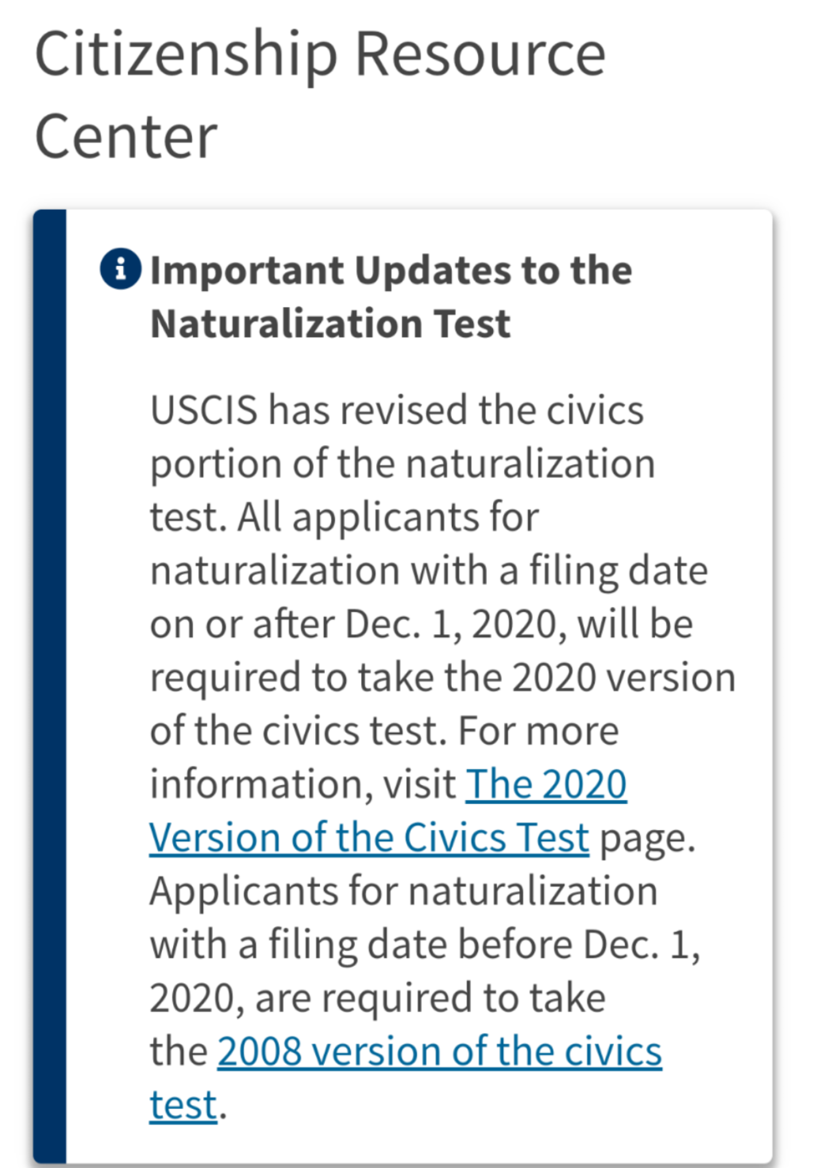Click the text 'of the civics test. For more'
Screen dimensions: 813x1168
point(384,731)
